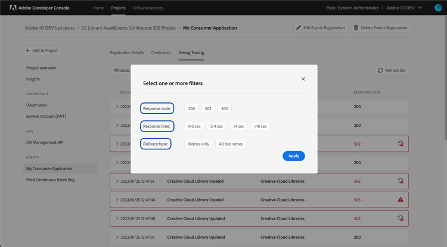Click the red warning icon on 503 row

[401, 199]
